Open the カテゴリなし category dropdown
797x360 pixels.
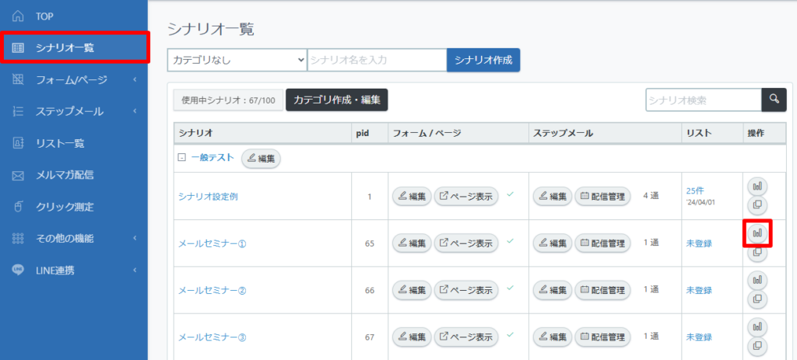click(237, 60)
